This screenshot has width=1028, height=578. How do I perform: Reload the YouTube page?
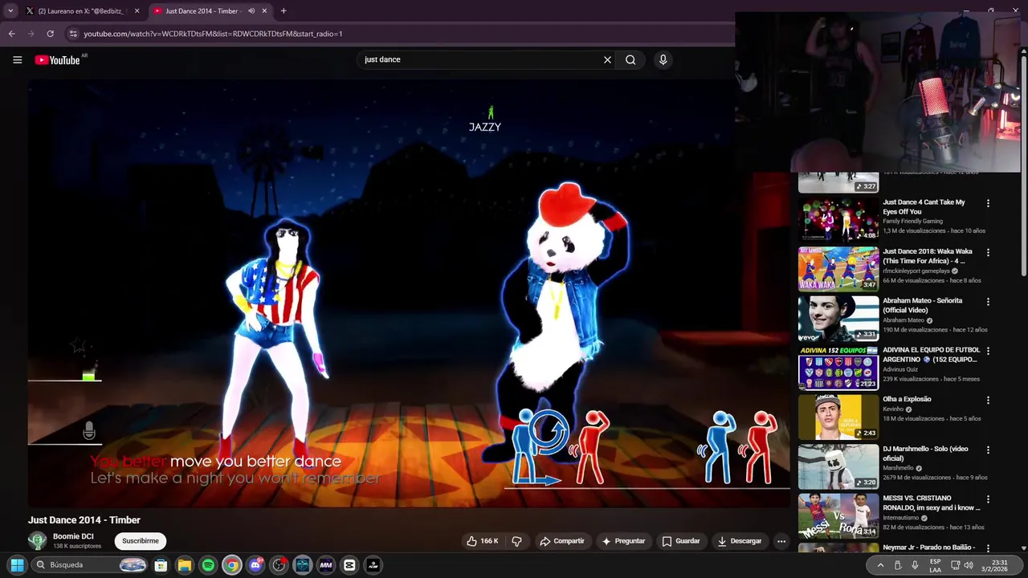pos(50,34)
